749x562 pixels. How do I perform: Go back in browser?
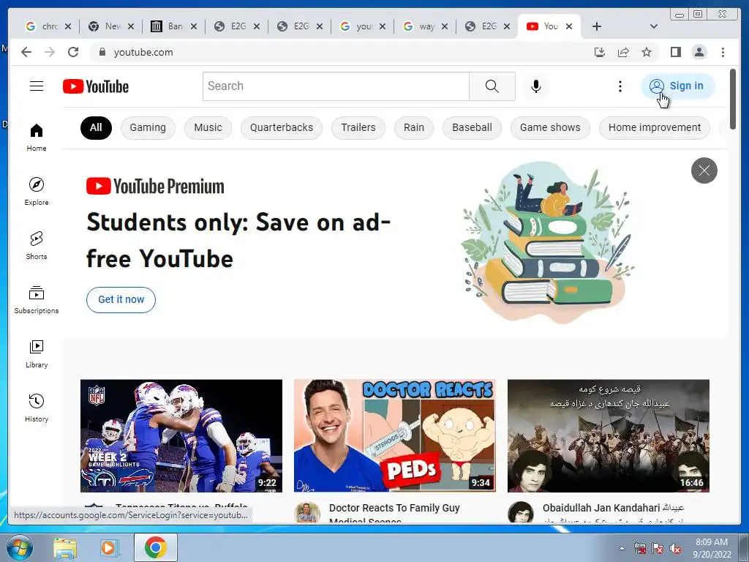coord(26,52)
